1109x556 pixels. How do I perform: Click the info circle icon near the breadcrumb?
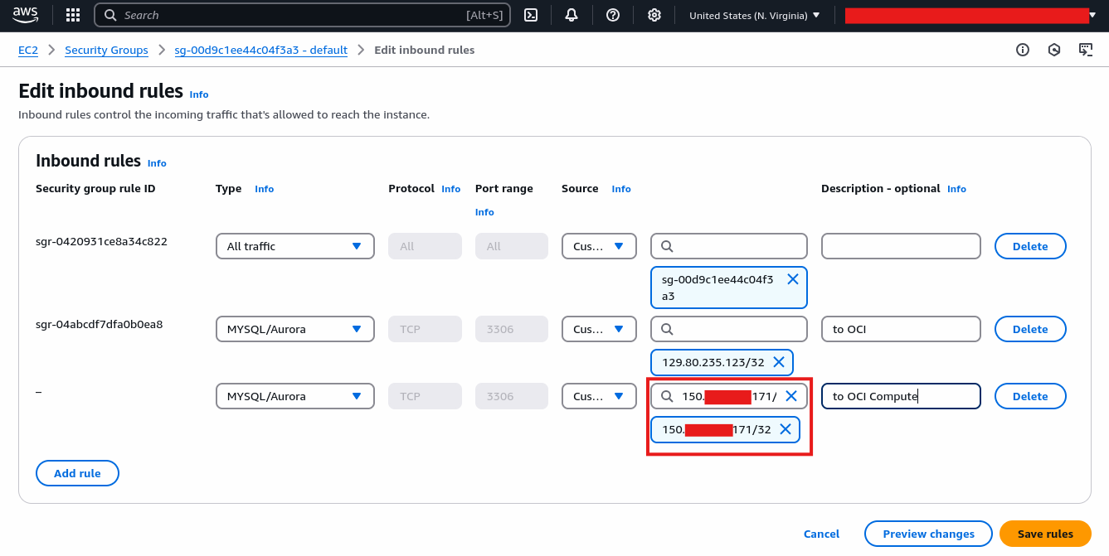[x=1022, y=50]
